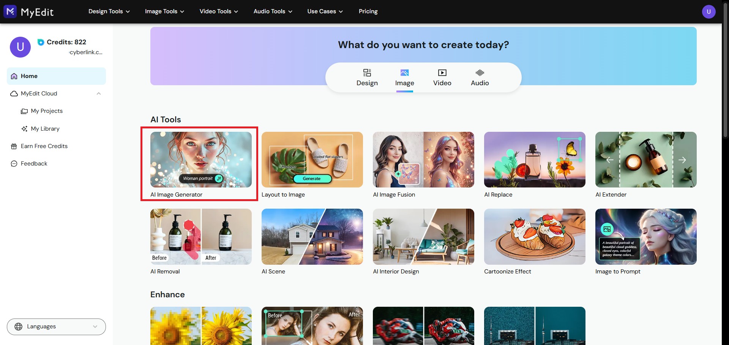Image resolution: width=729 pixels, height=345 pixels.
Task: Click the Feedback chat bubble icon
Action: click(x=14, y=164)
